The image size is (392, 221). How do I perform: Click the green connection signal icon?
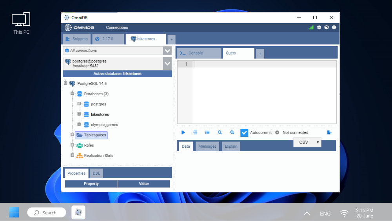tap(311, 27)
